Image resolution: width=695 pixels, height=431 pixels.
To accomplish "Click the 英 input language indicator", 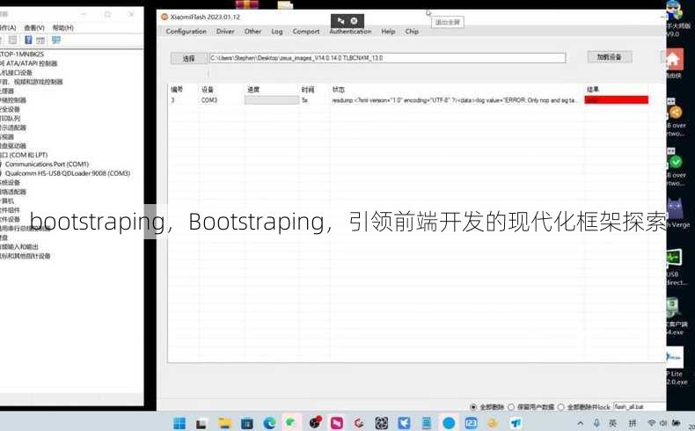I will 612,423.
